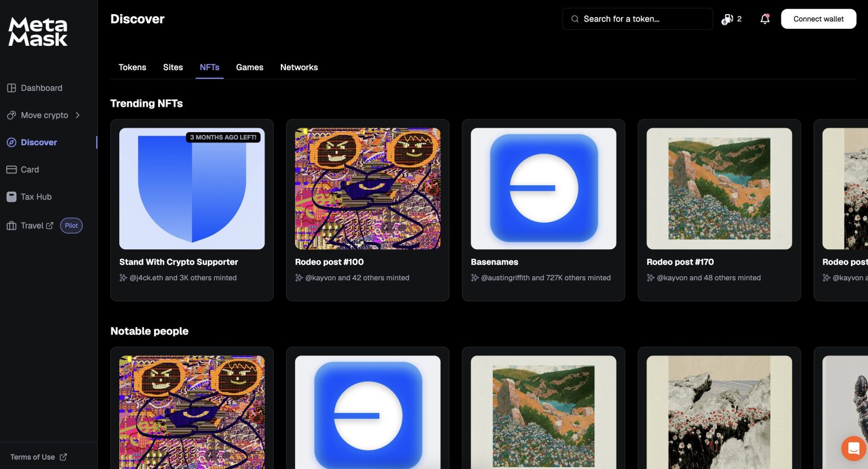This screenshot has width=868, height=469.
Task: Select Discover in the sidebar
Action: pos(39,142)
